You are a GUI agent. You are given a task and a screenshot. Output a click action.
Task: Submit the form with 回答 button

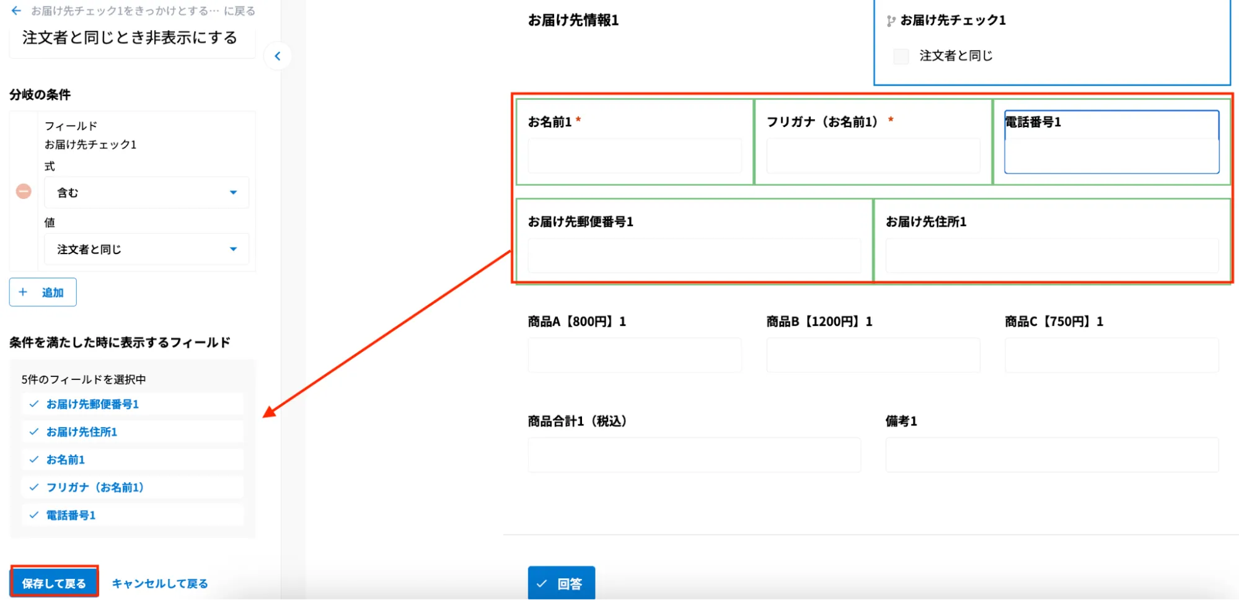[561, 583]
